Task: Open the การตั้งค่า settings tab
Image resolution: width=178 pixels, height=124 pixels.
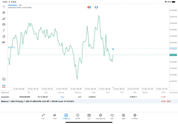Action: pos(135,116)
